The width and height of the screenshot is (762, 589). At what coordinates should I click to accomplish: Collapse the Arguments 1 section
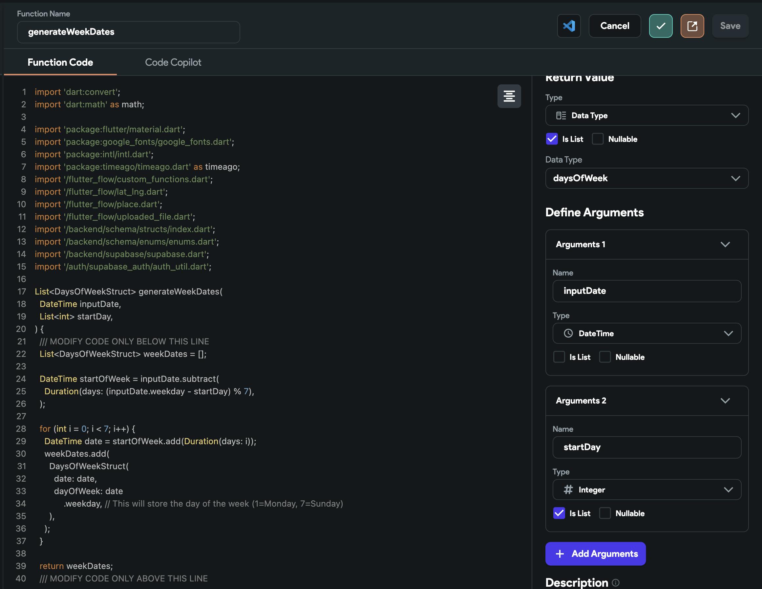pyautogui.click(x=725, y=244)
